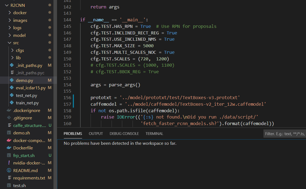Open the TERMINAL tab

tap(154, 134)
